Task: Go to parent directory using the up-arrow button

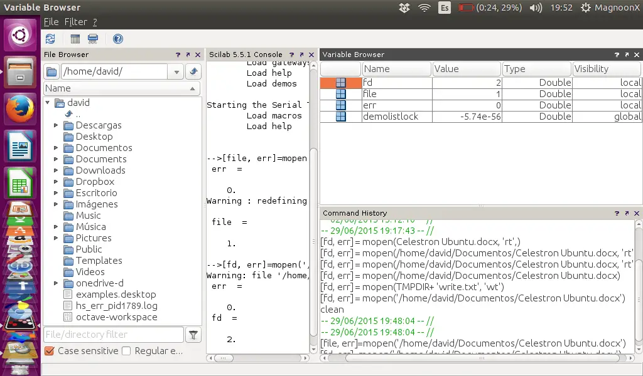Action: click(193, 71)
